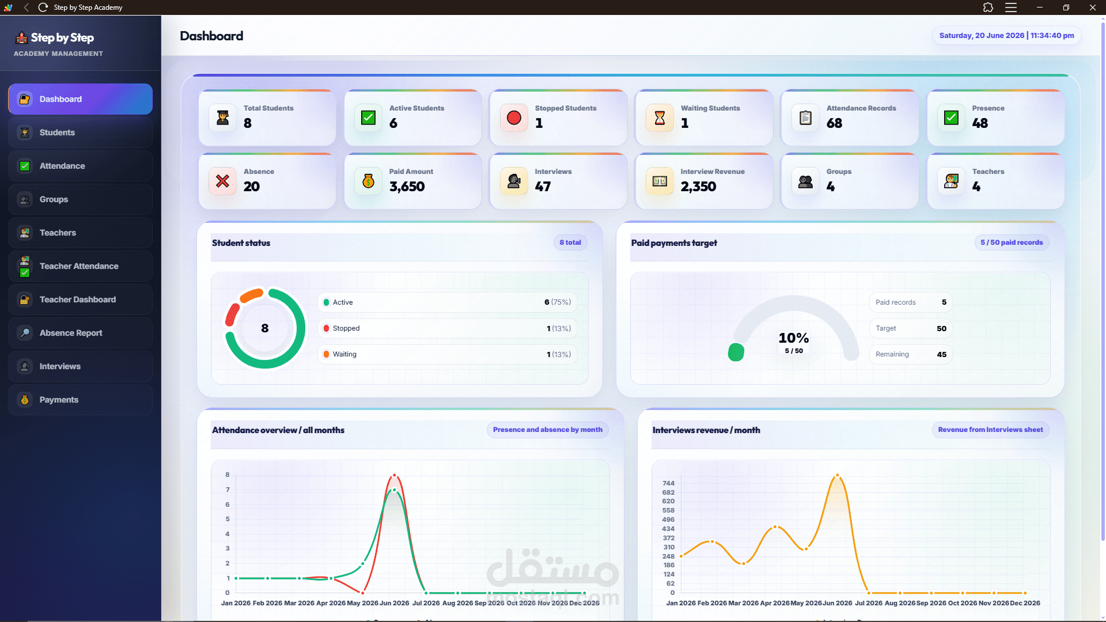
Task: Click the paid payments gauge indicator
Action: coord(736,352)
